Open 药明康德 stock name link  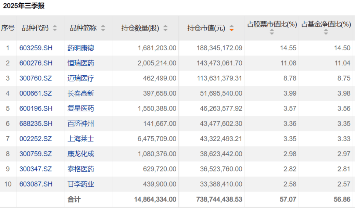click(x=80, y=48)
